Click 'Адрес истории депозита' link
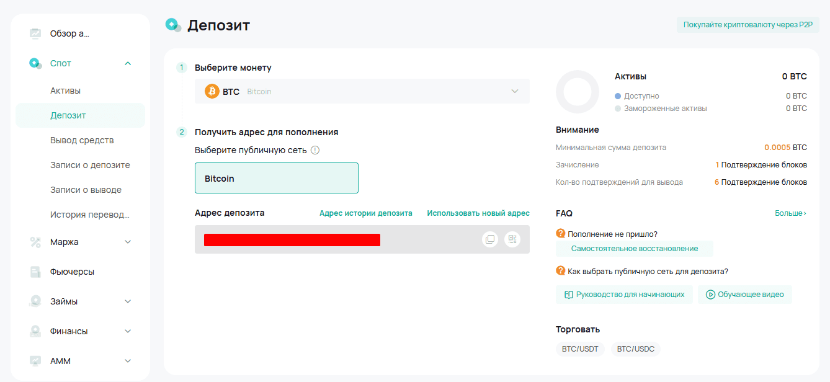This screenshot has height=382, width=830. [366, 213]
